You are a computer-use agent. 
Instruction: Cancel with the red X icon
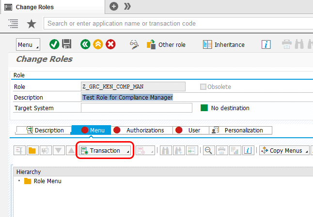click(110, 44)
